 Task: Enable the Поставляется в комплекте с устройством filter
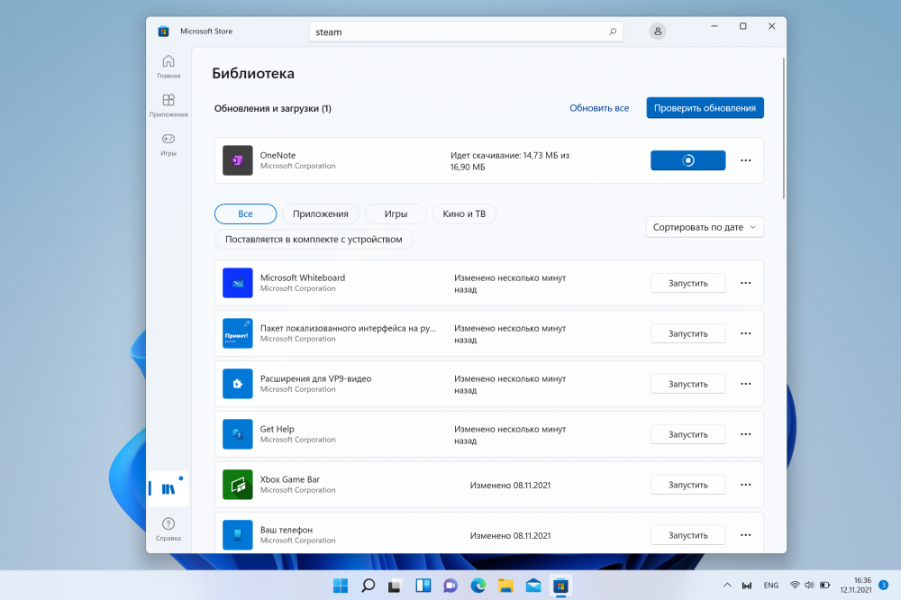314,240
